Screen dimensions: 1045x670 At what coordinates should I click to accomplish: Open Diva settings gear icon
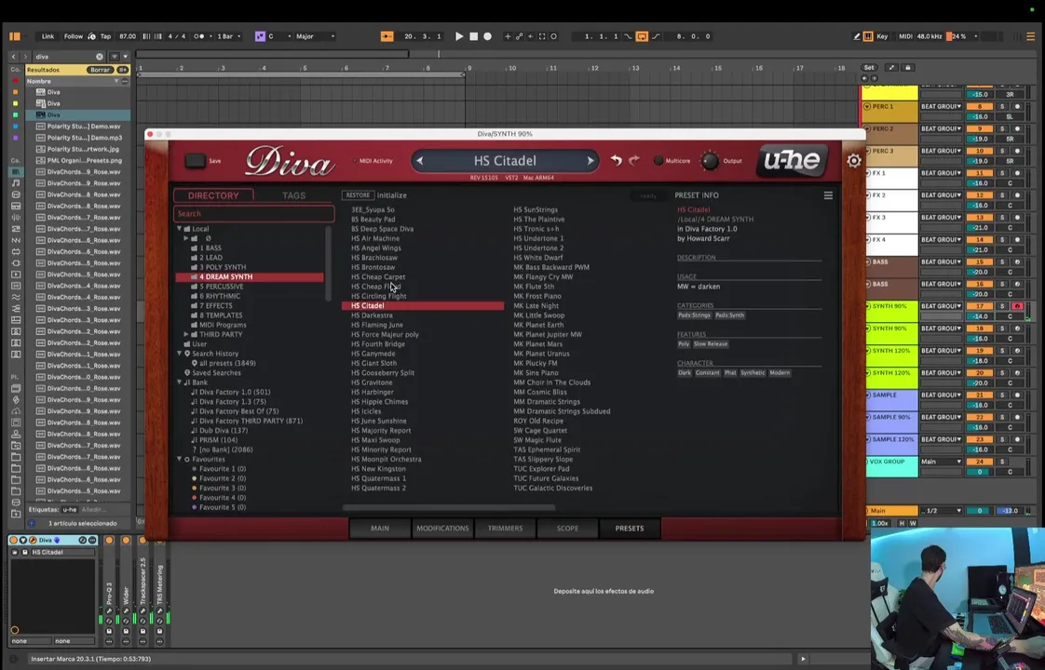point(854,160)
